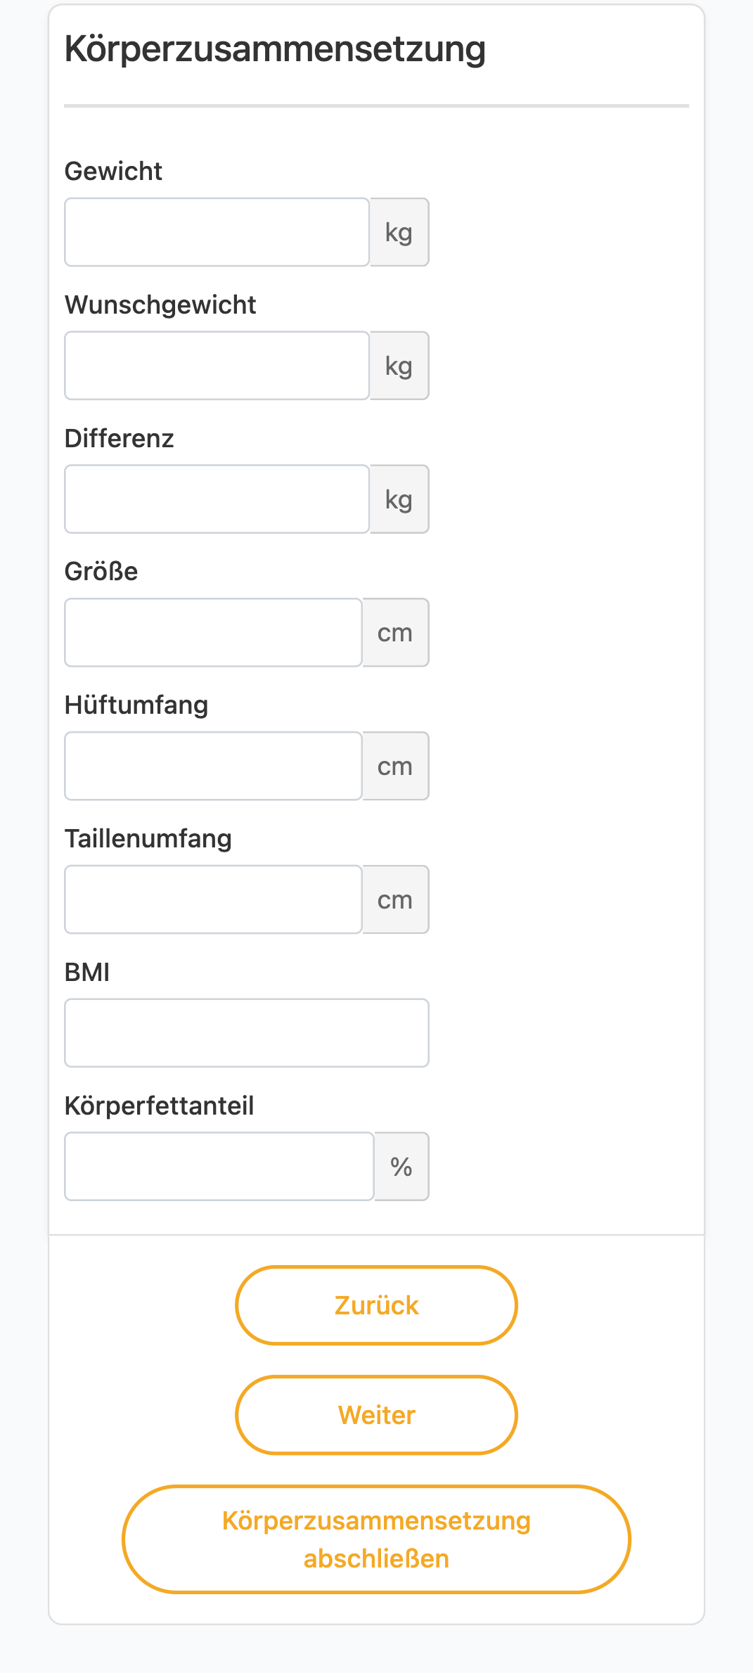753x1673 pixels.
Task: Click the kg unit beside Differenz
Action: 399,499
